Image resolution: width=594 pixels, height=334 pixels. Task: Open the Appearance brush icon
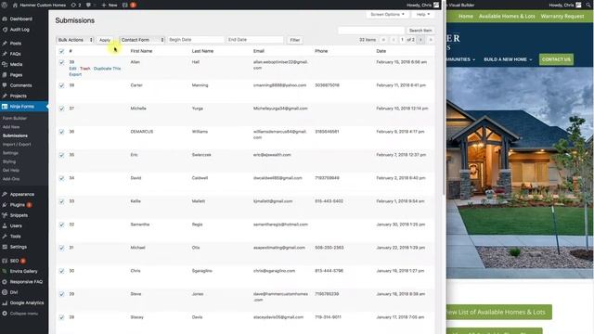click(5, 194)
